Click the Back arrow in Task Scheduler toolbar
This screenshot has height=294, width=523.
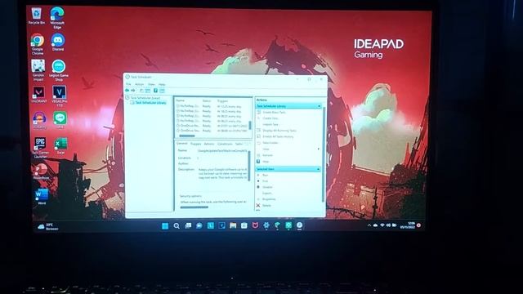coord(127,91)
